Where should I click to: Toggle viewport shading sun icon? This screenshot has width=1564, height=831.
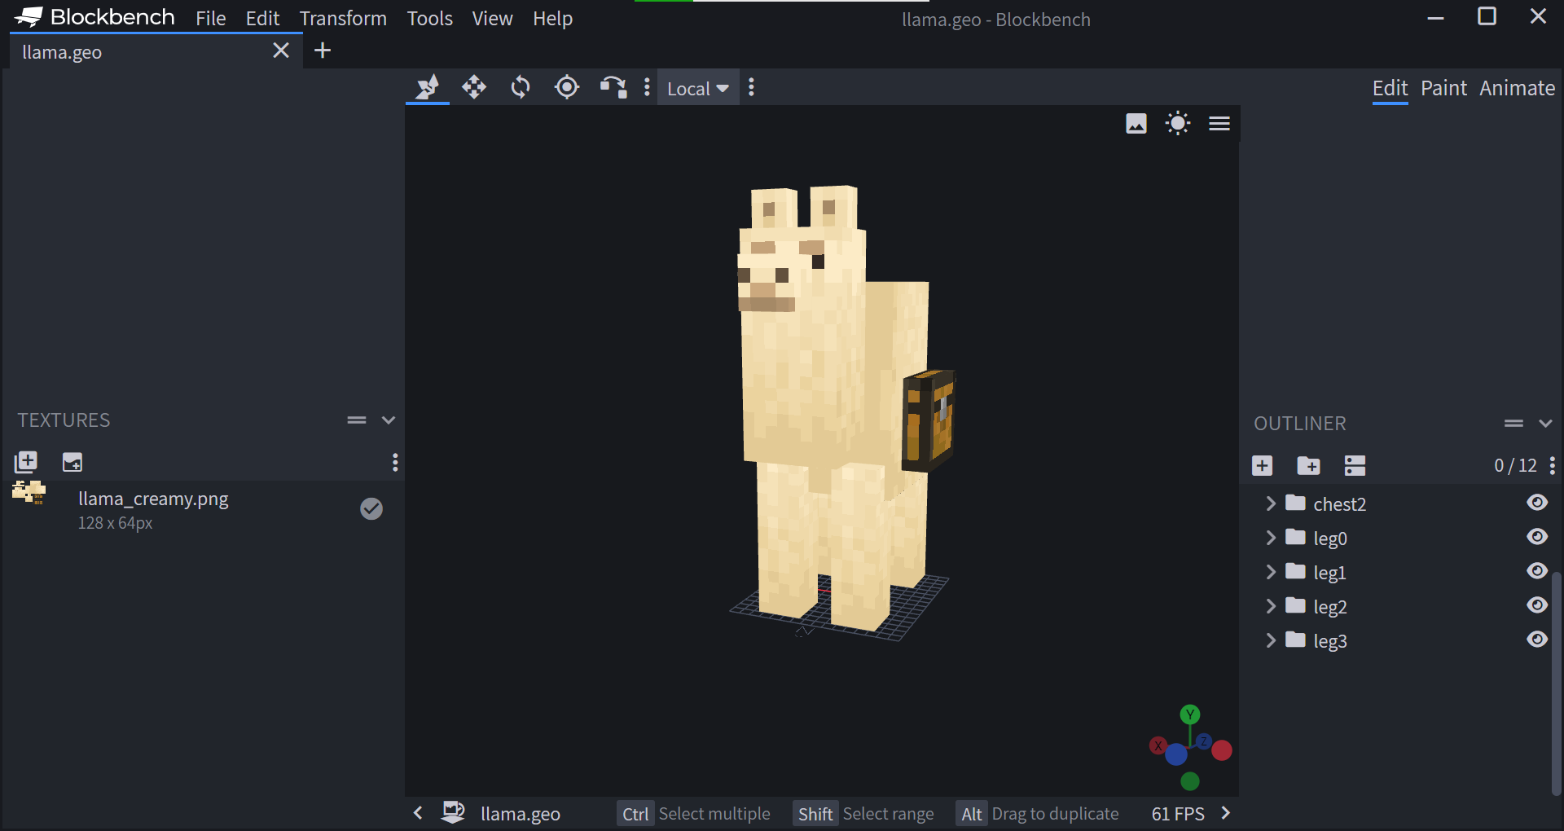tap(1178, 124)
